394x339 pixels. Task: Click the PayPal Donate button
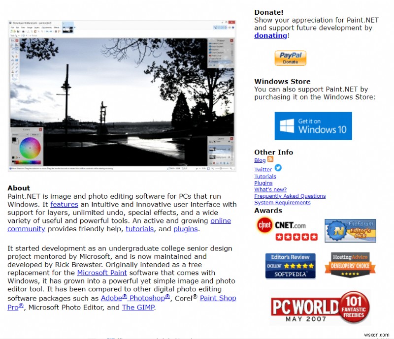(x=290, y=58)
